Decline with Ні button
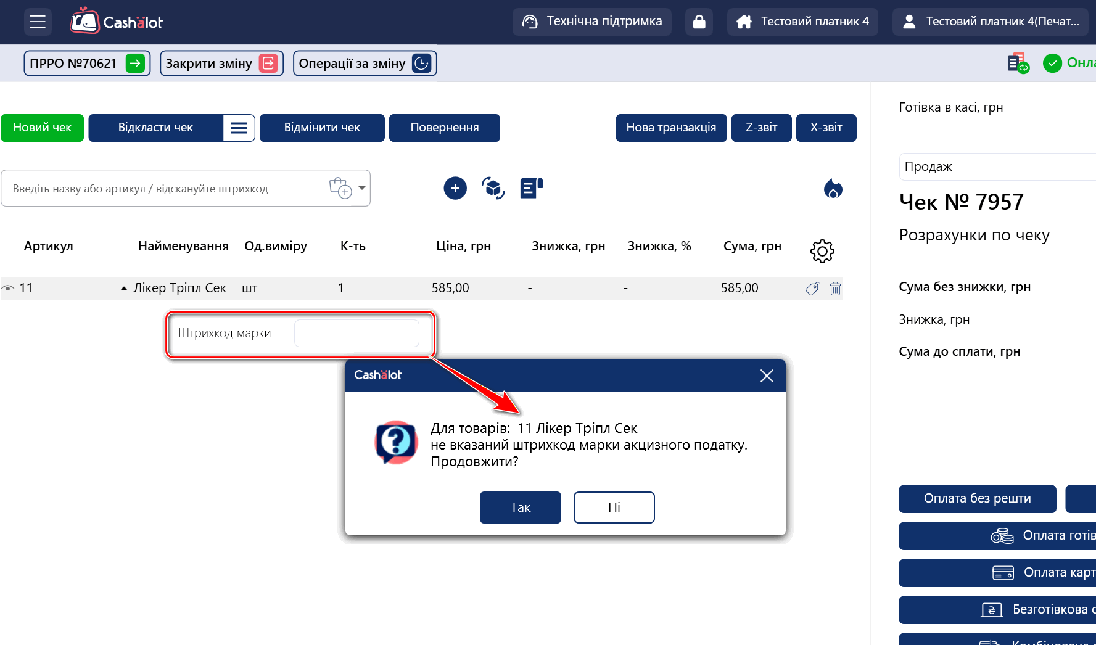The image size is (1096, 645). [614, 507]
